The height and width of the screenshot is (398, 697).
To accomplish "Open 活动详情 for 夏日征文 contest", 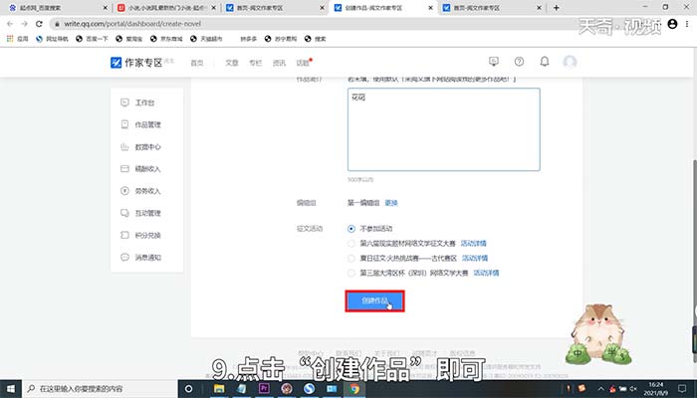I will (475, 258).
